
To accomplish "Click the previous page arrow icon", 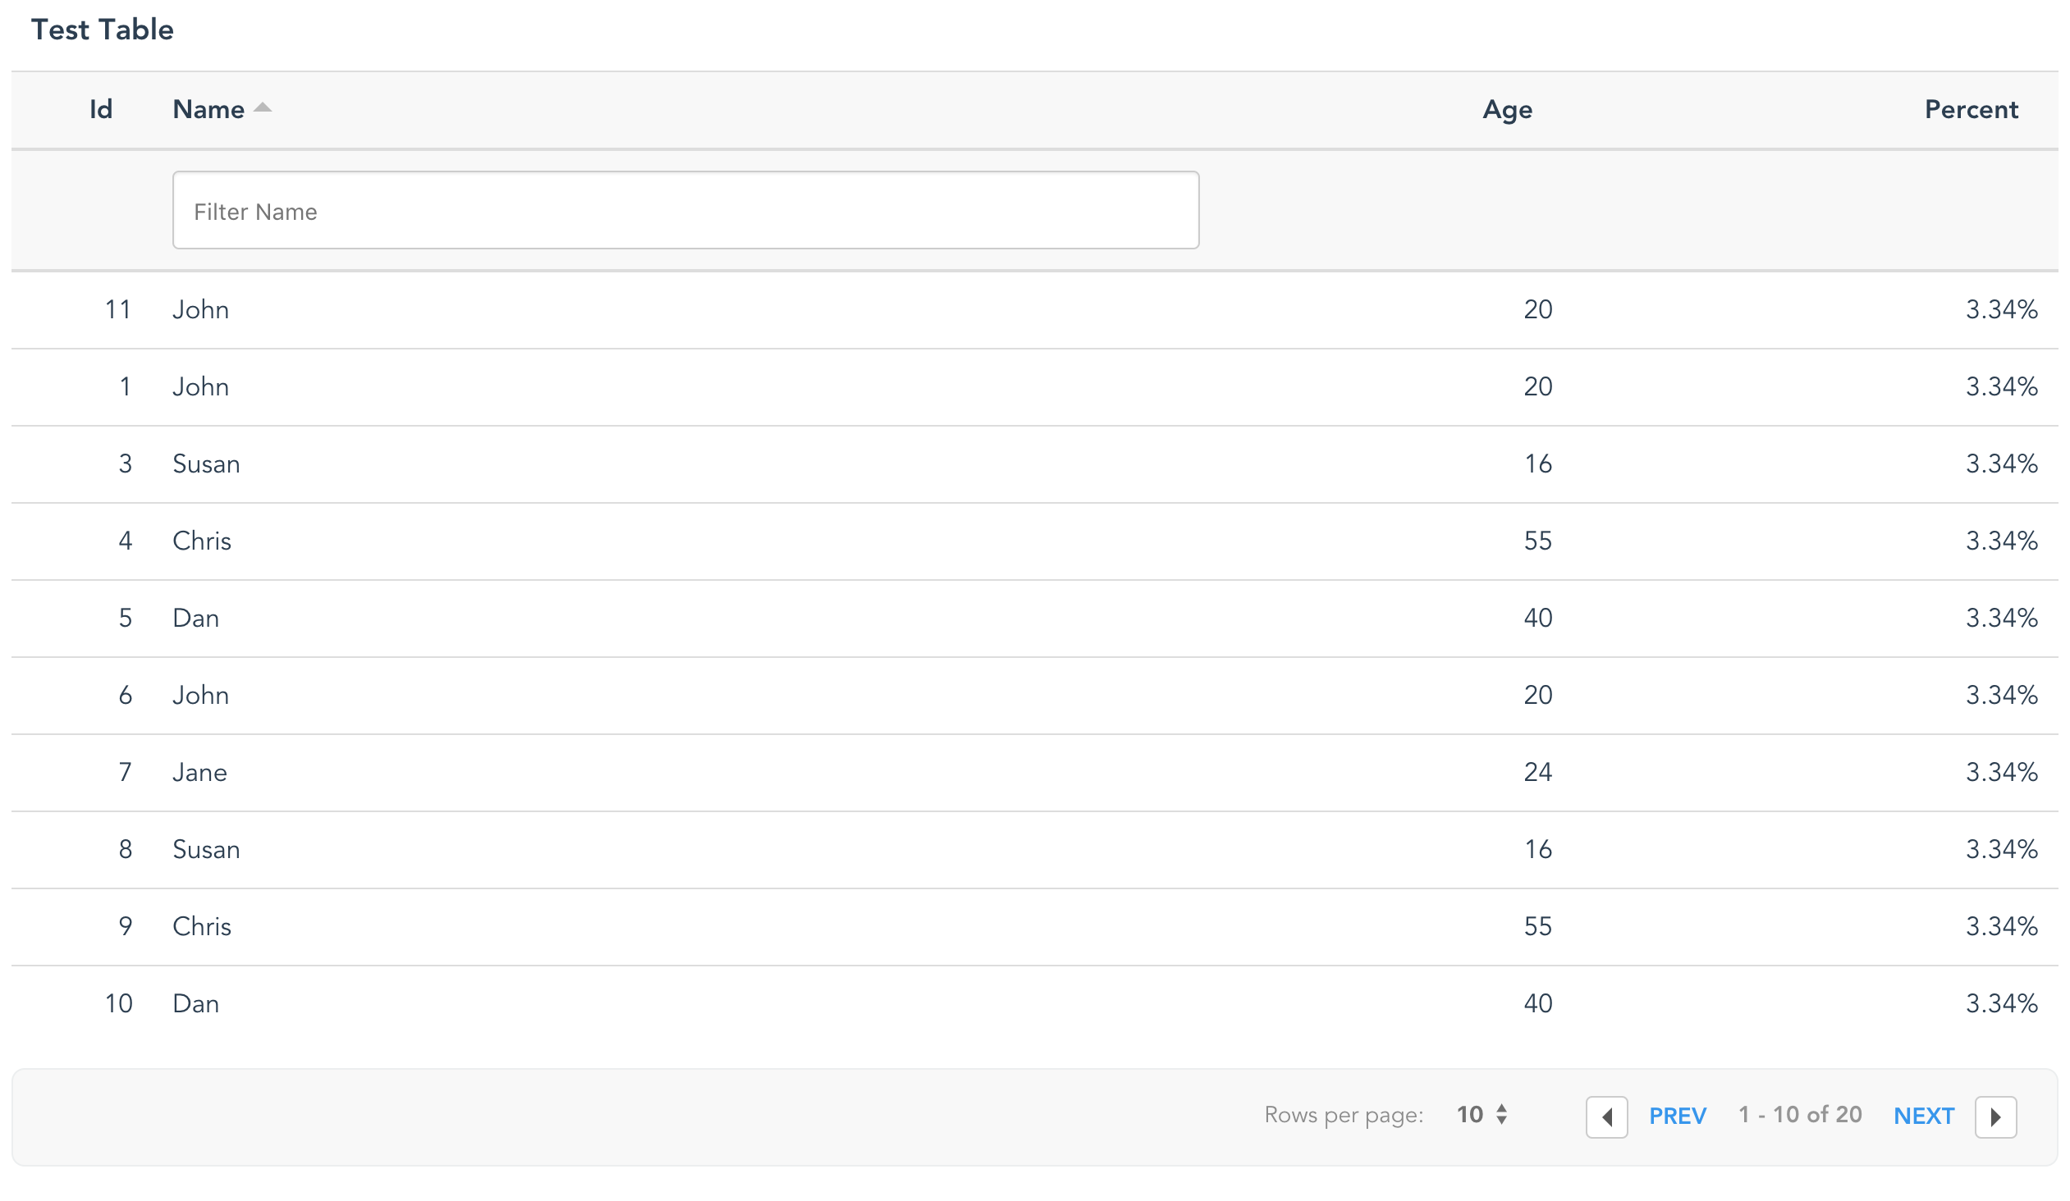I will pos(1606,1117).
